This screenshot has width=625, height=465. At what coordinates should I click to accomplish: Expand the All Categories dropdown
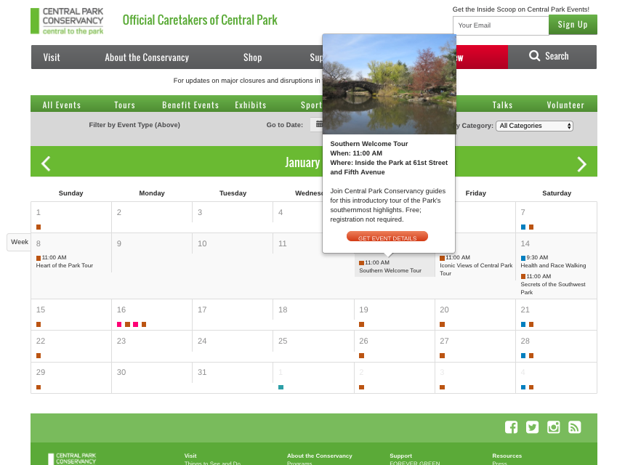pyautogui.click(x=534, y=126)
